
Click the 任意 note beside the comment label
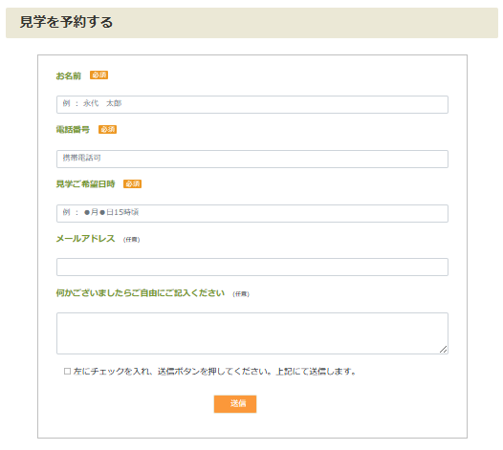(x=241, y=294)
